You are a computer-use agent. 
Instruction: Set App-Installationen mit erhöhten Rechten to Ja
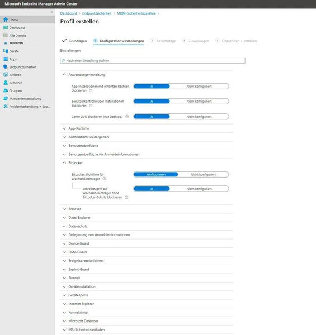(x=152, y=87)
